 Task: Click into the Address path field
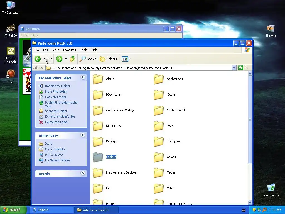(139, 68)
